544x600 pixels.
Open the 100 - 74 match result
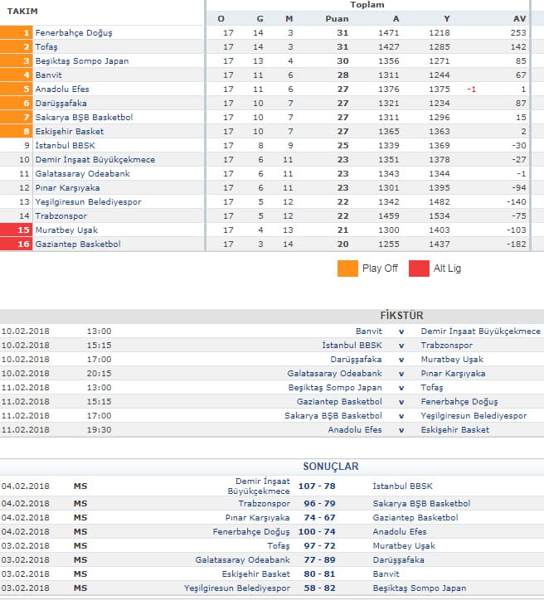coord(317,532)
